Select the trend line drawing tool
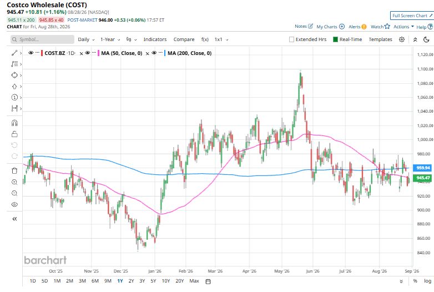 point(14,53)
